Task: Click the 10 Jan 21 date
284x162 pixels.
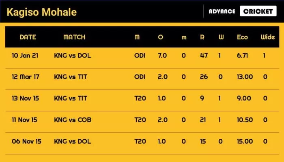Action: (26, 55)
